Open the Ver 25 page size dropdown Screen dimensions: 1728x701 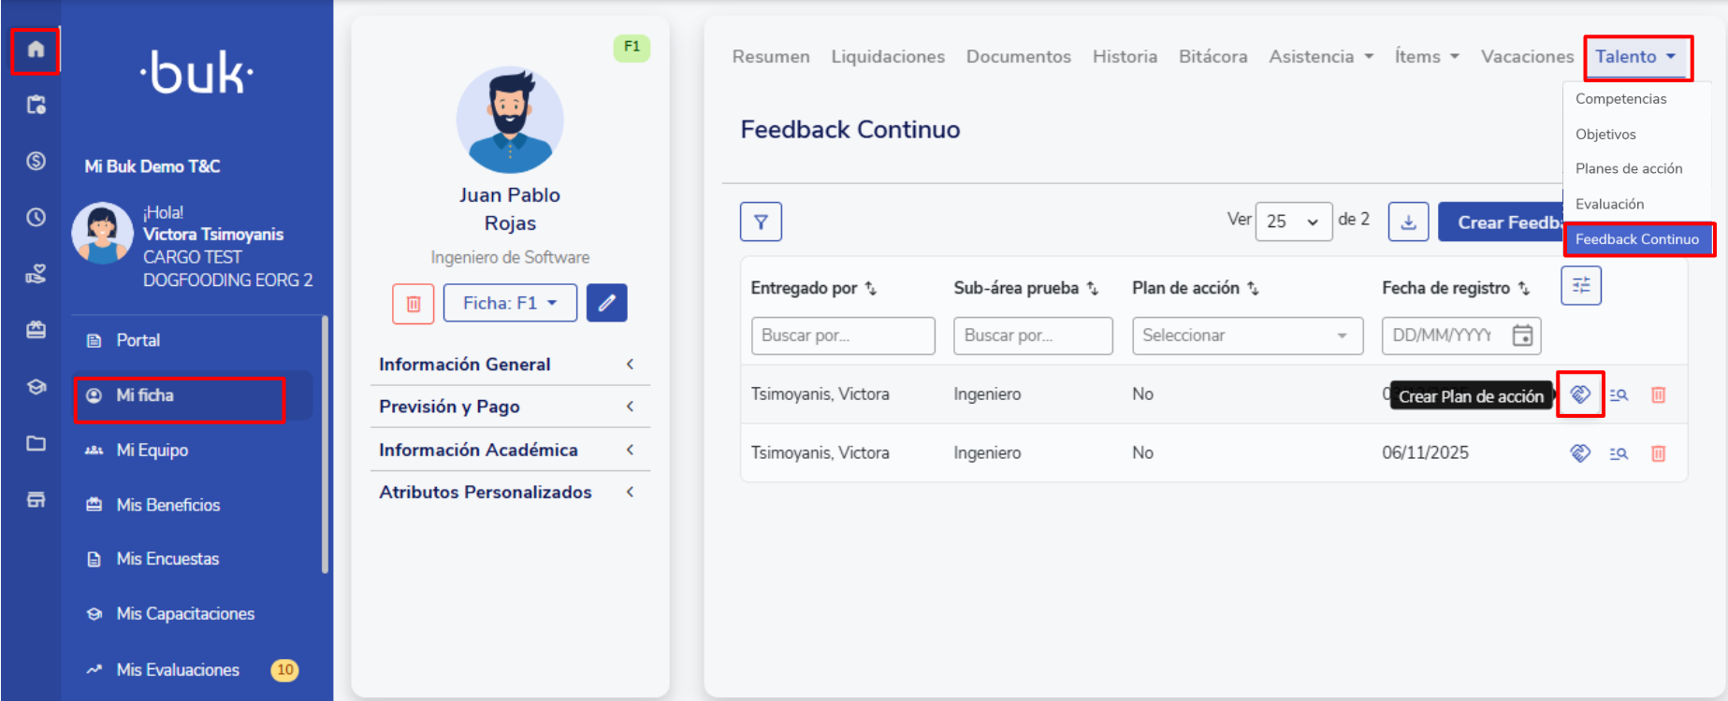[x=1293, y=222]
